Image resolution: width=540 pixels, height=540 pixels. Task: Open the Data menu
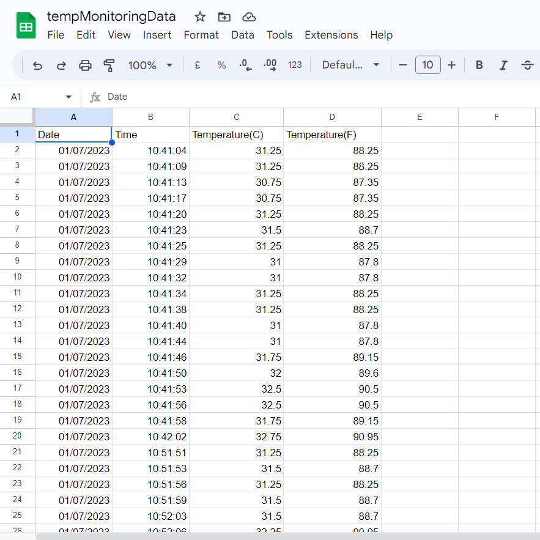click(x=242, y=35)
